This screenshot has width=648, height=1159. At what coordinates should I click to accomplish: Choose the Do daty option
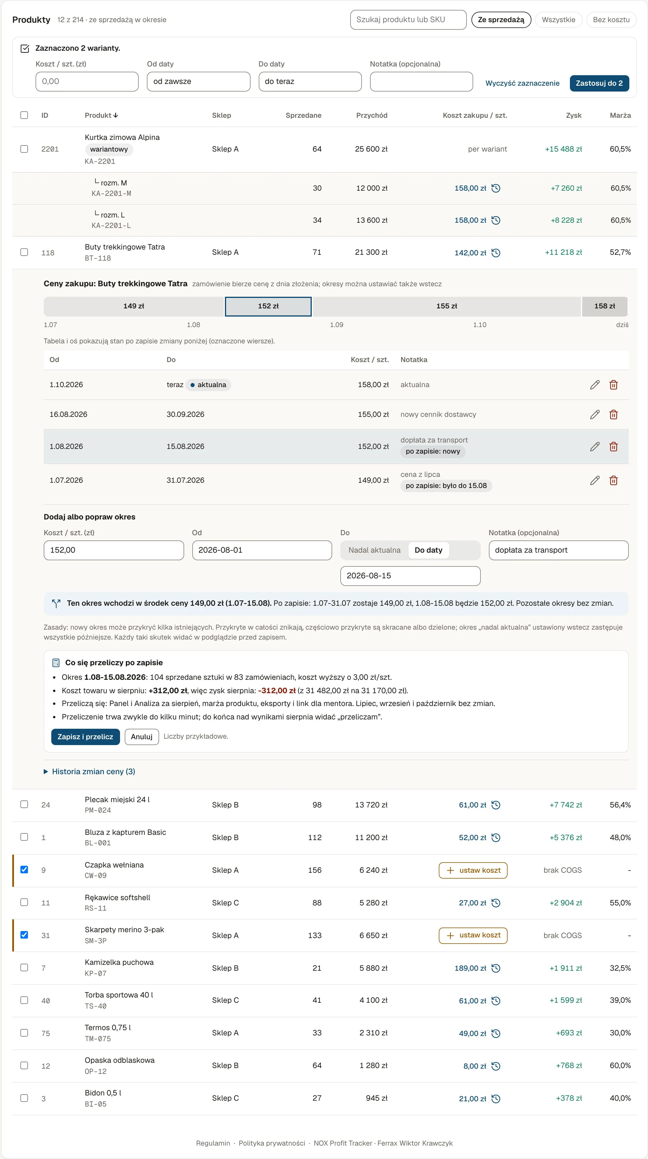tap(428, 550)
